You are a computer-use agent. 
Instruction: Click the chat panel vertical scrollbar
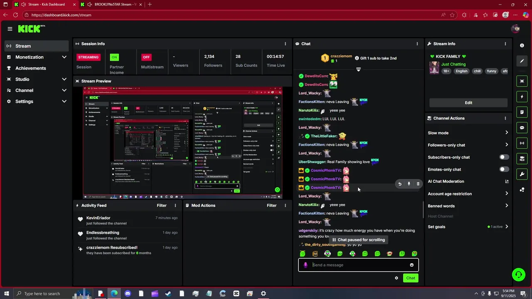tap(423, 210)
